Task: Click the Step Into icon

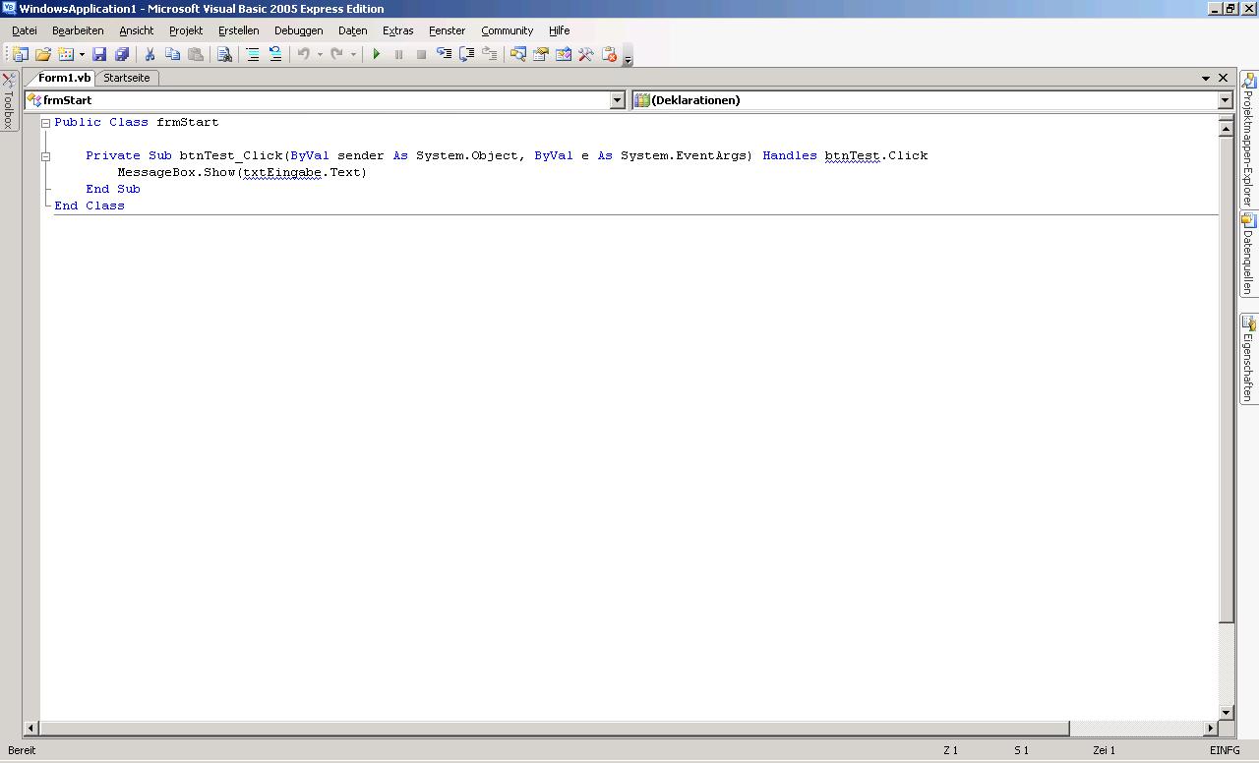Action: [x=444, y=55]
